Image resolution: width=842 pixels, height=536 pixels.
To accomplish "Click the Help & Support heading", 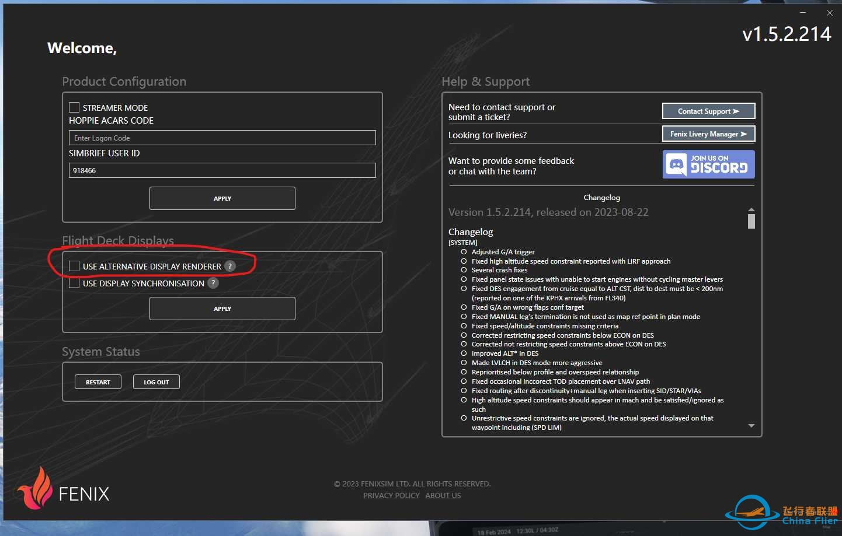I will [x=486, y=82].
